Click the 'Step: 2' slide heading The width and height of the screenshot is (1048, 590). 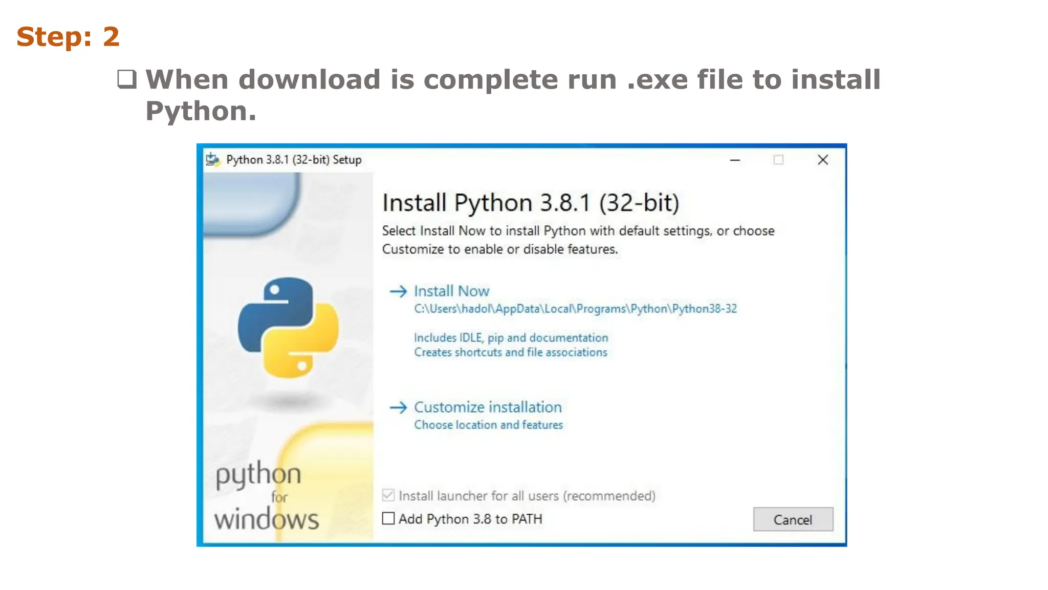pyautogui.click(x=68, y=37)
